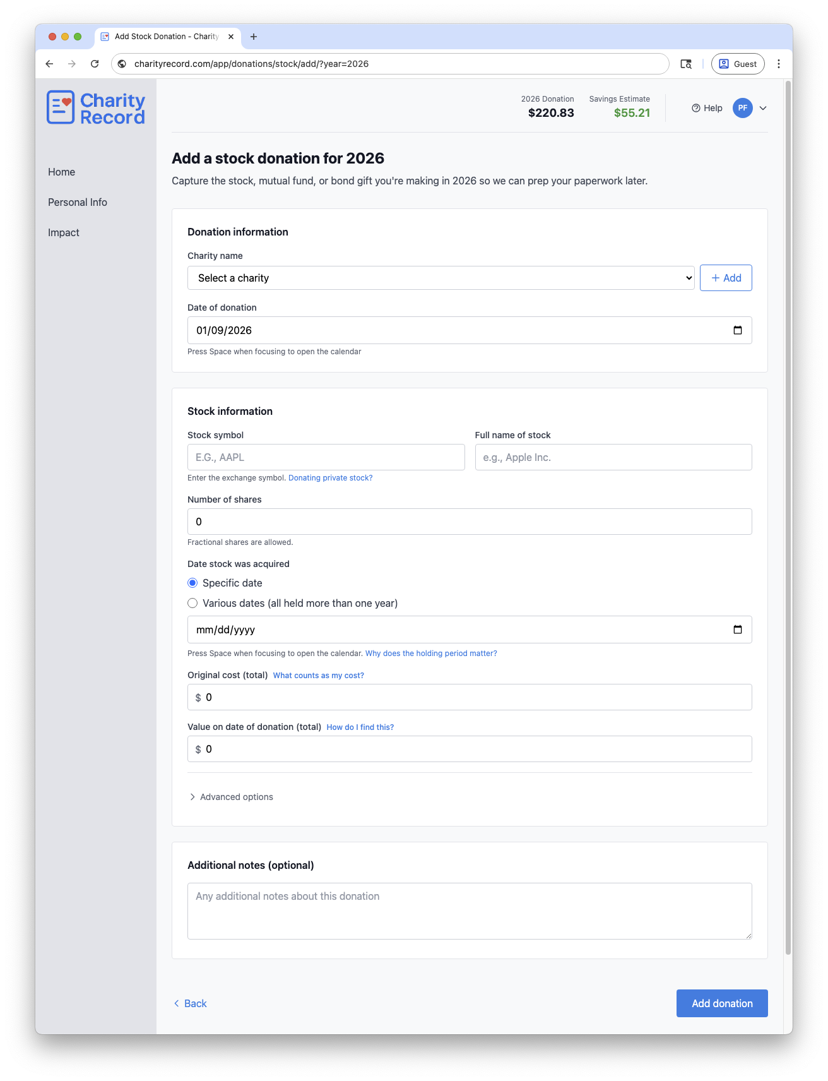Focus the Date of donation field
The image size is (828, 1081).
470,330
